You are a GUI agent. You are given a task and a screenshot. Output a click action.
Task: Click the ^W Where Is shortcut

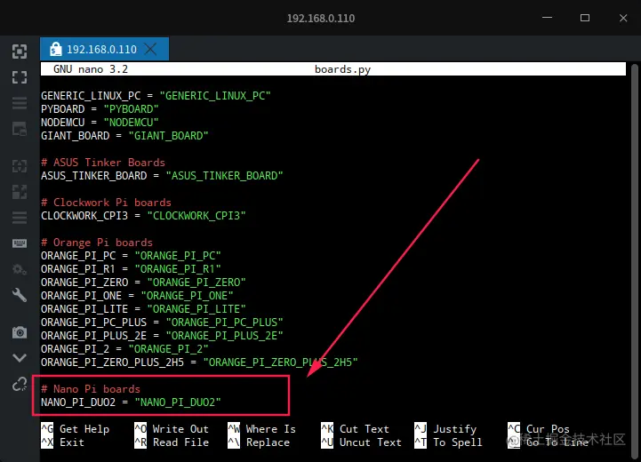tap(261, 429)
